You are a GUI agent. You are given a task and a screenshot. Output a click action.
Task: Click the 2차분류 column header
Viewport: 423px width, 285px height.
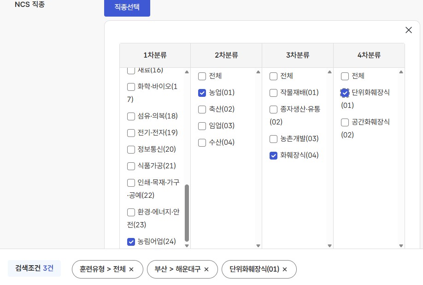pos(226,55)
